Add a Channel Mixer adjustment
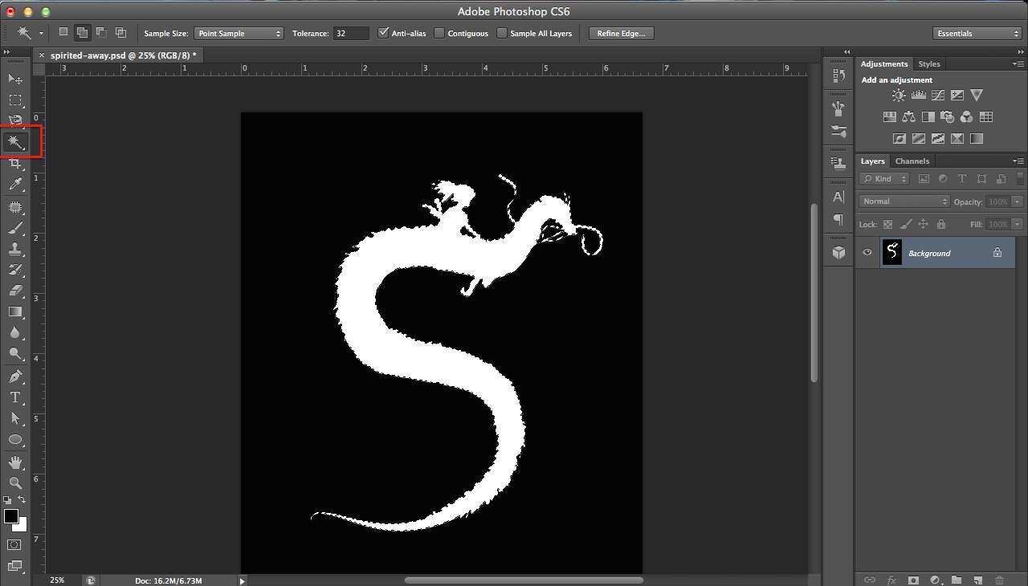Viewport: 1028px width, 586px height. (x=967, y=117)
